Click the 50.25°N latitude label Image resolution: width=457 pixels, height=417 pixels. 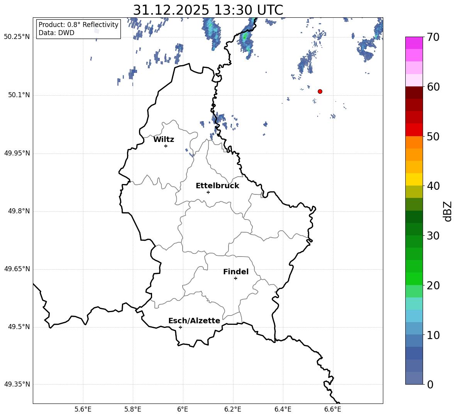pos(17,37)
